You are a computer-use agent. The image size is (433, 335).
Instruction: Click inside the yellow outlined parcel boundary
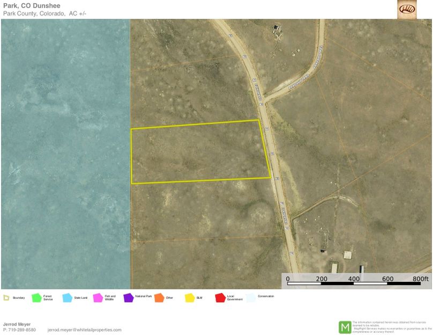(x=198, y=153)
